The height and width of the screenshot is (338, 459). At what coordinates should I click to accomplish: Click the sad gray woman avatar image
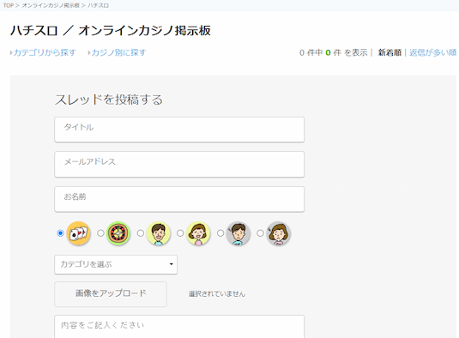click(x=278, y=233)
